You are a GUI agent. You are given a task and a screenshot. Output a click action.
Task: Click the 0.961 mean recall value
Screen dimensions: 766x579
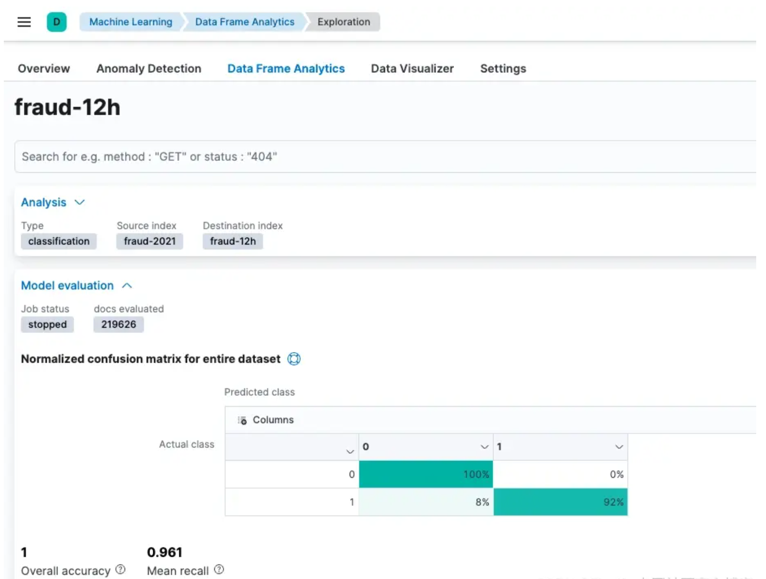click(x=165, y=552)
